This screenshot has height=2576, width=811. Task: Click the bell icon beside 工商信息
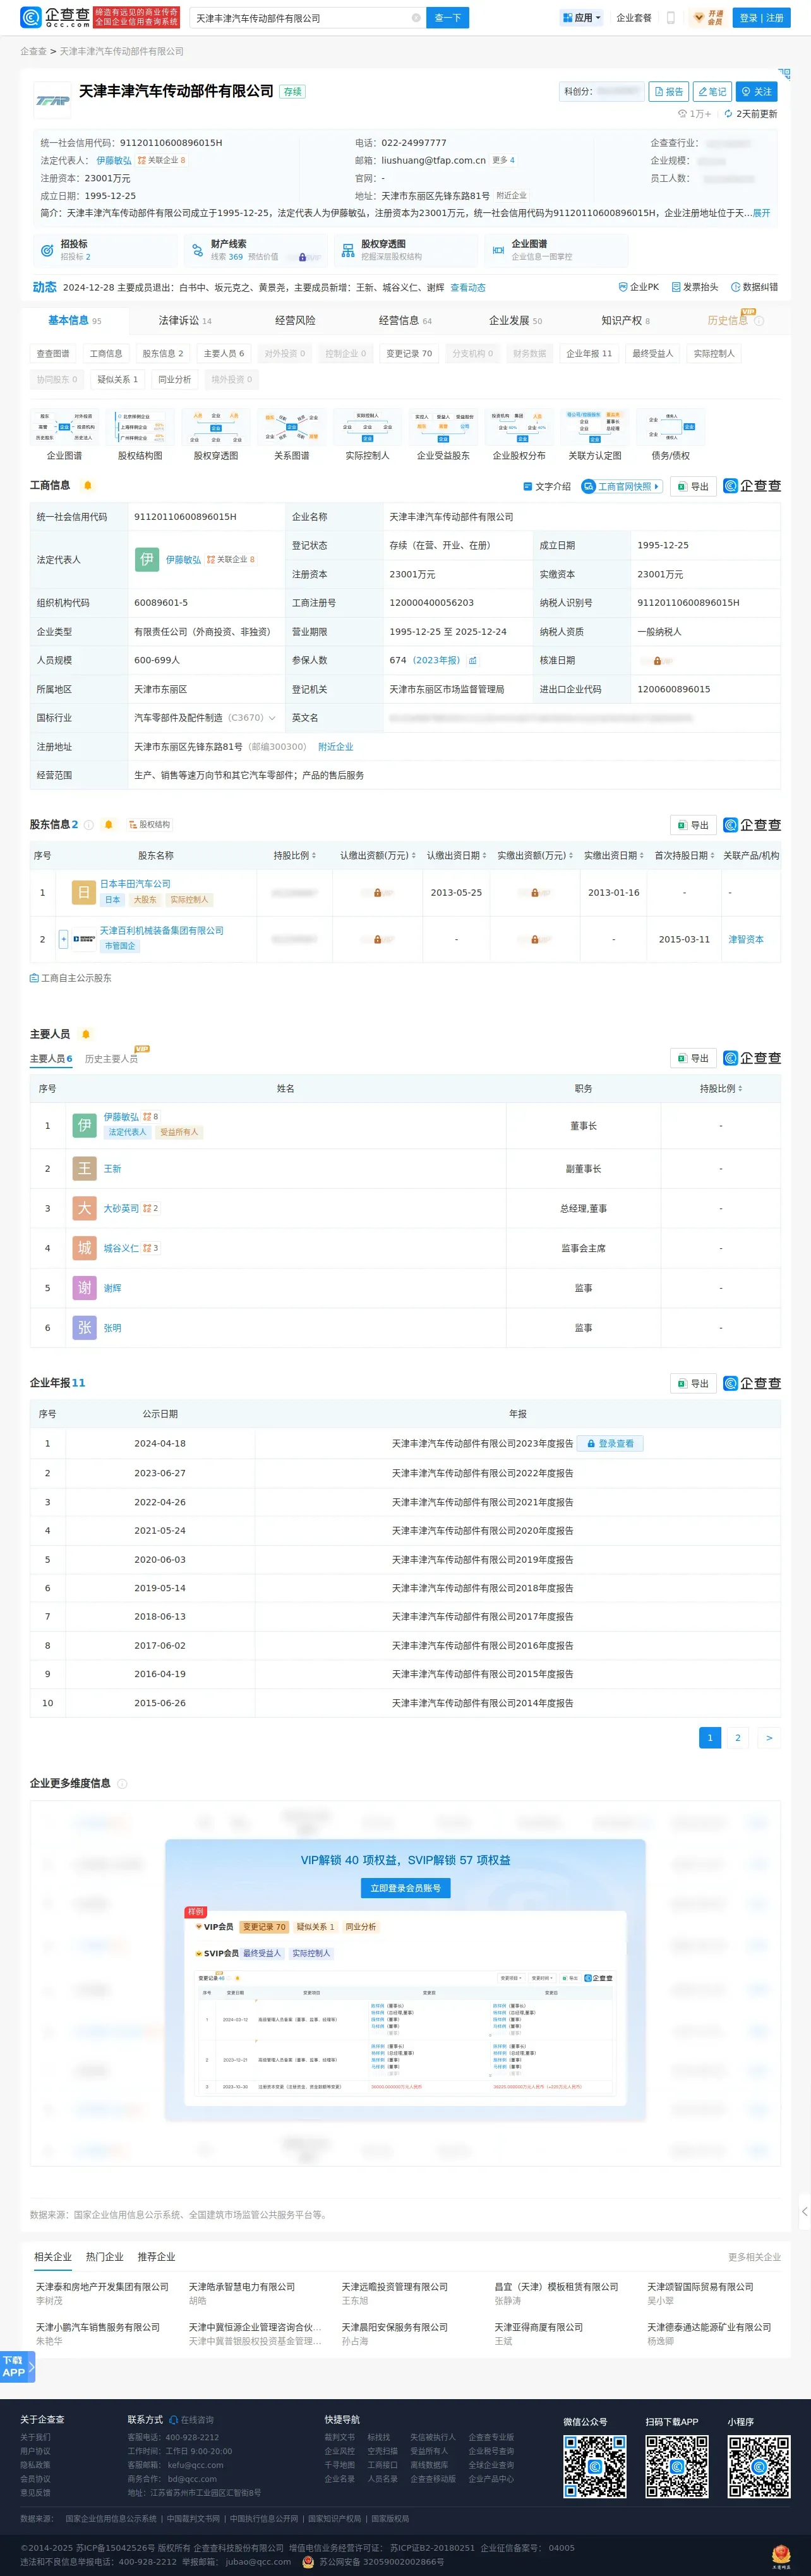(x=88, y=486)
